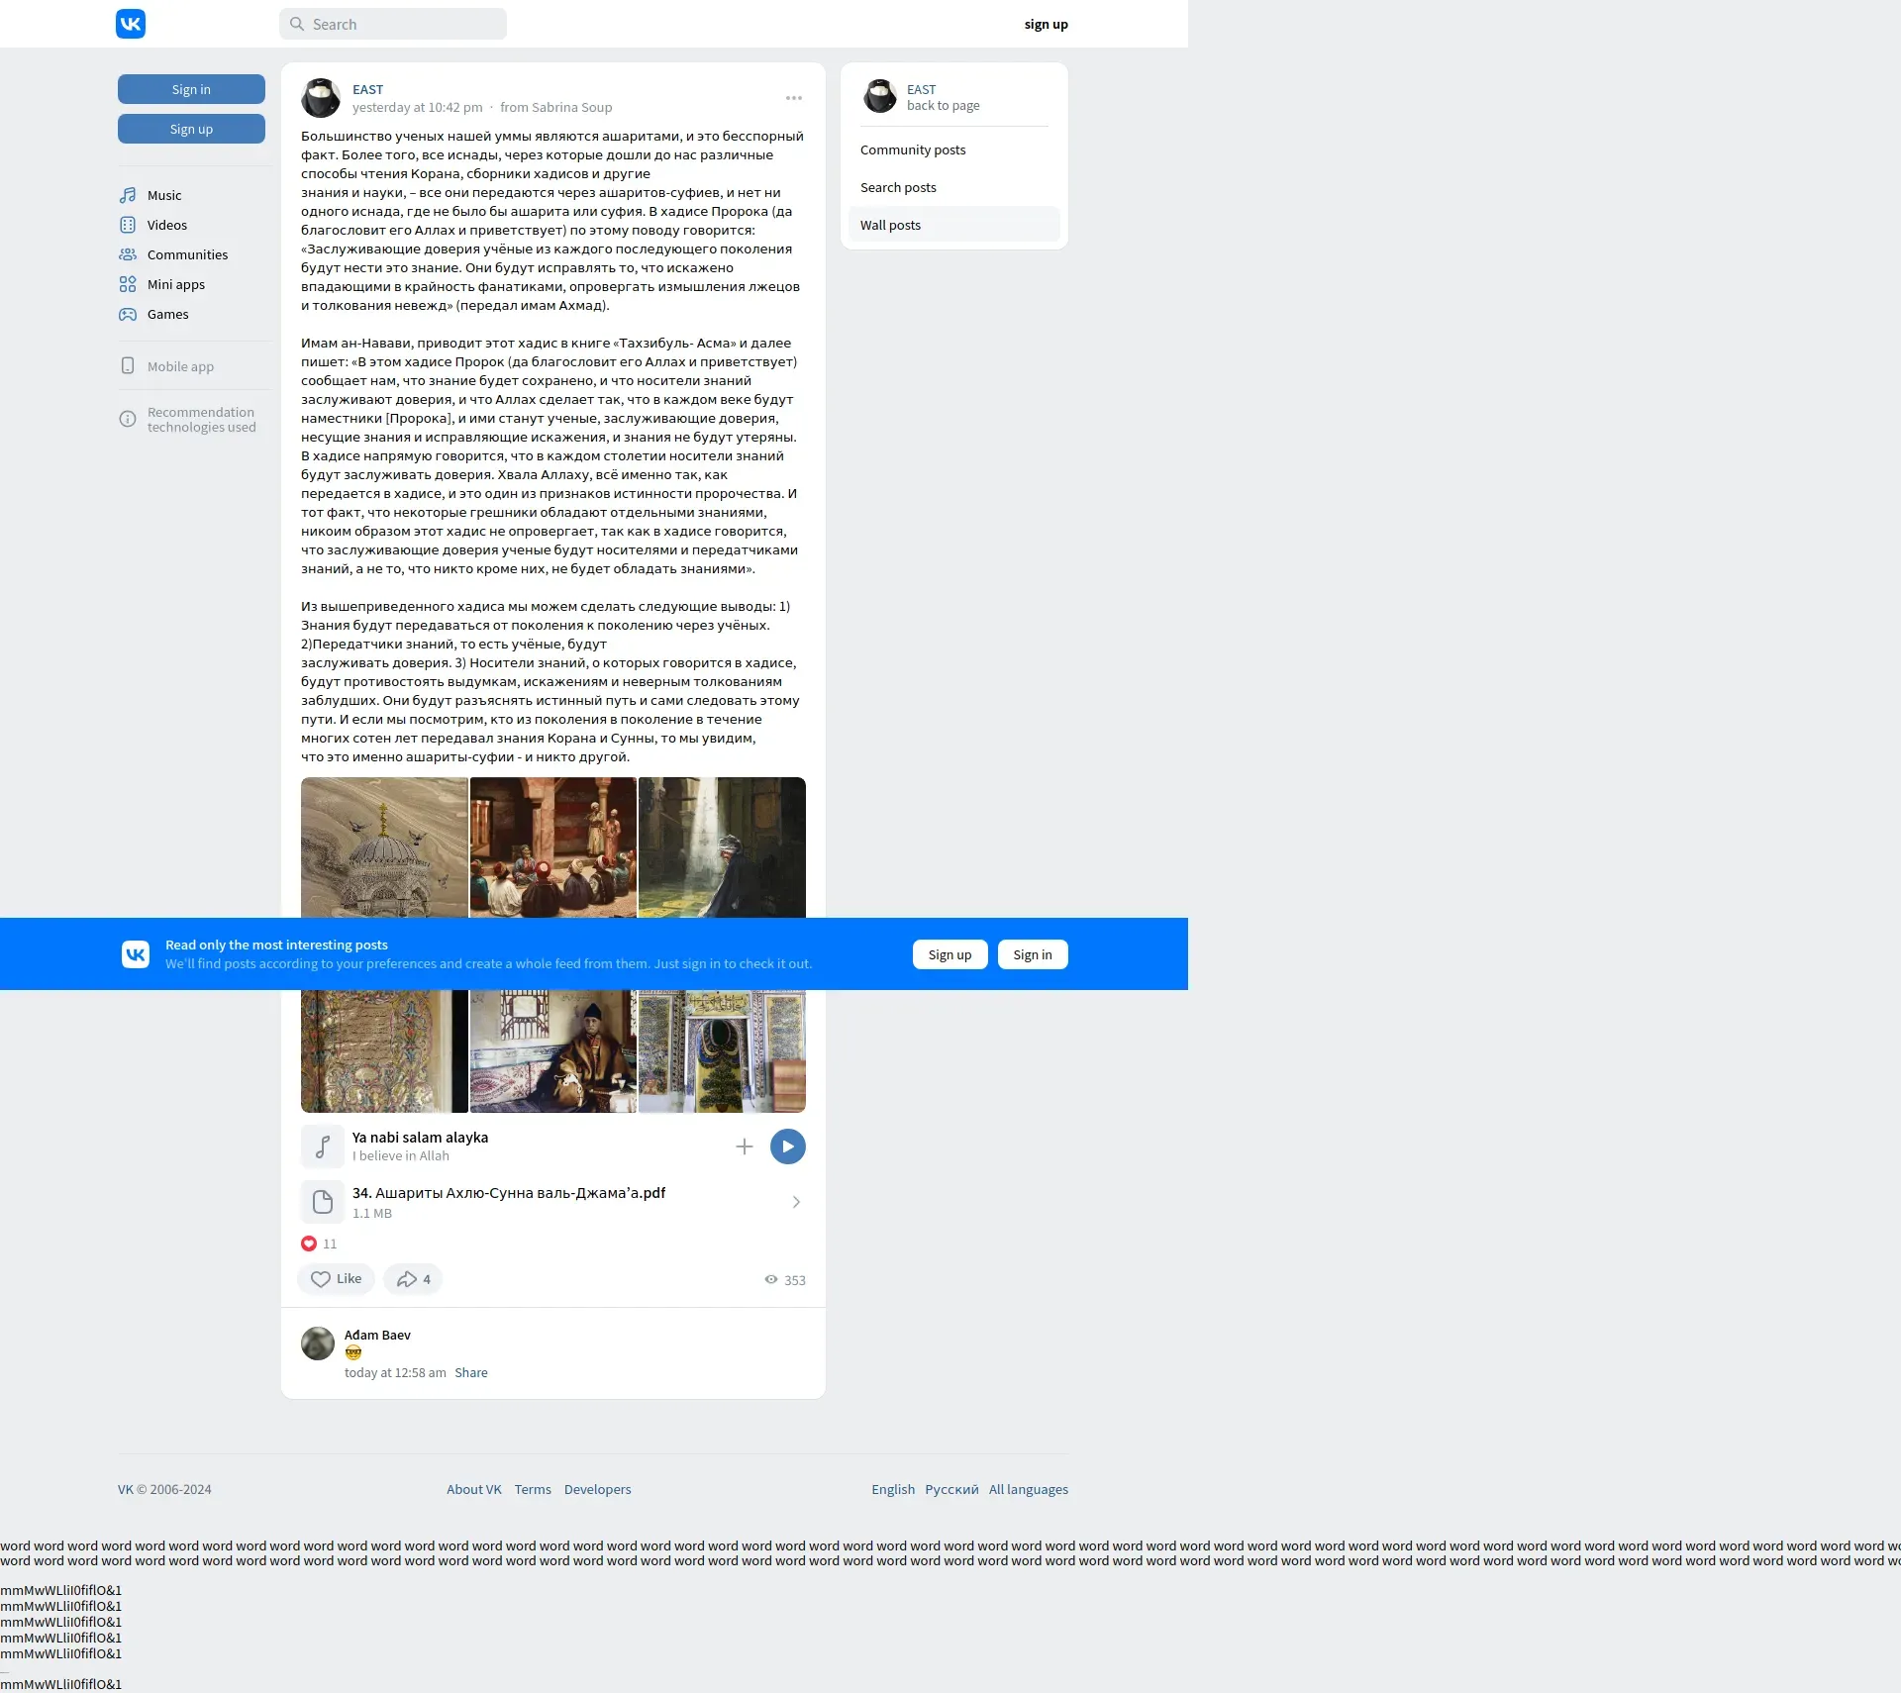Click Sign in button in left sidebar

(191, 89)
